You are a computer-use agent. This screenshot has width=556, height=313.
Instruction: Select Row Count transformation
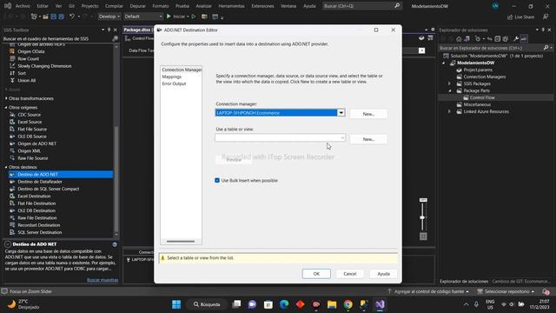[29, 59]
